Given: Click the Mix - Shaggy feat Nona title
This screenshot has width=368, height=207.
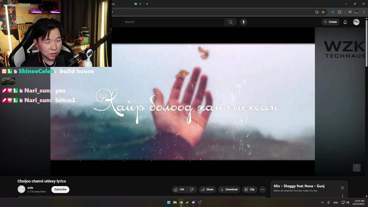Looking at the screenshot, I should coord(299,186).
